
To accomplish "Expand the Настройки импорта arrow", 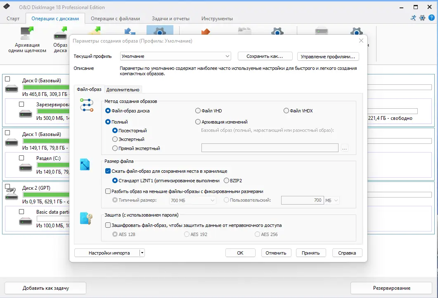I will tap(142, 253).
